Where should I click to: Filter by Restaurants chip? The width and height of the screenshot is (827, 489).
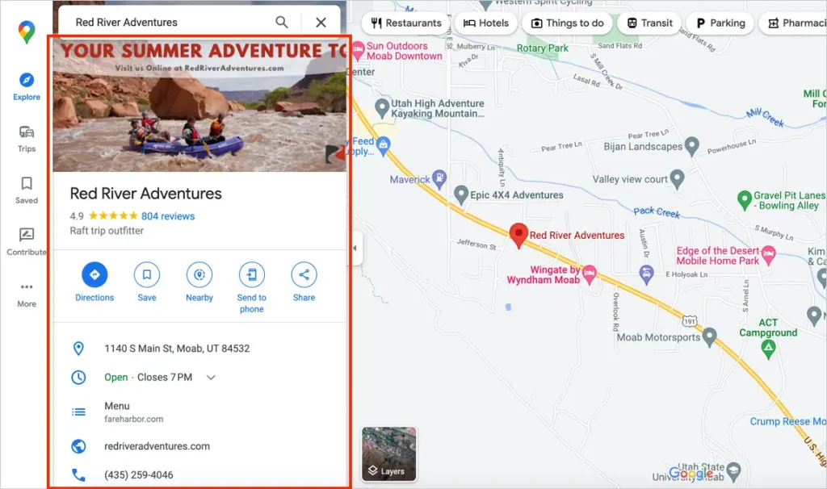tap(405, 23)
